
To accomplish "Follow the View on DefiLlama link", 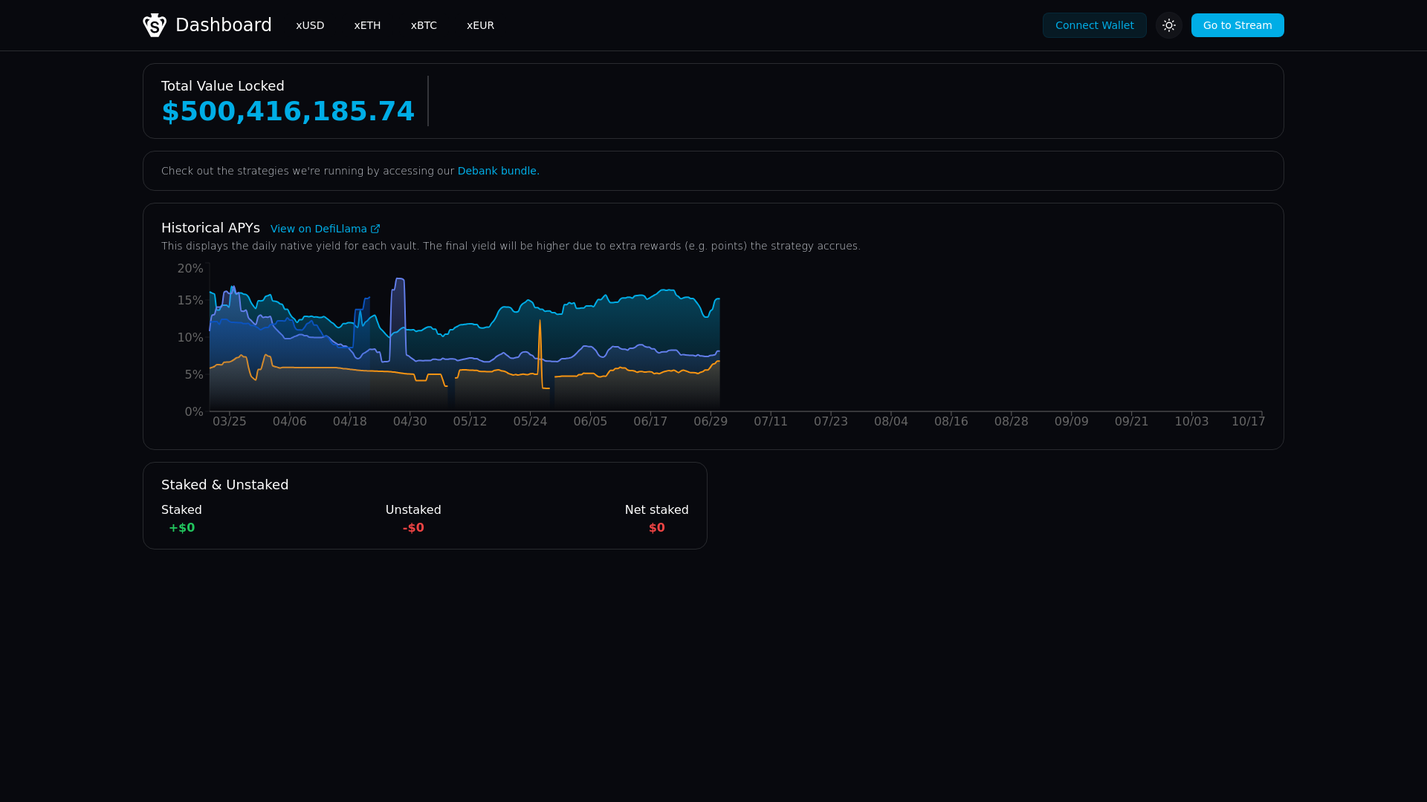I will tap(318, 229).
